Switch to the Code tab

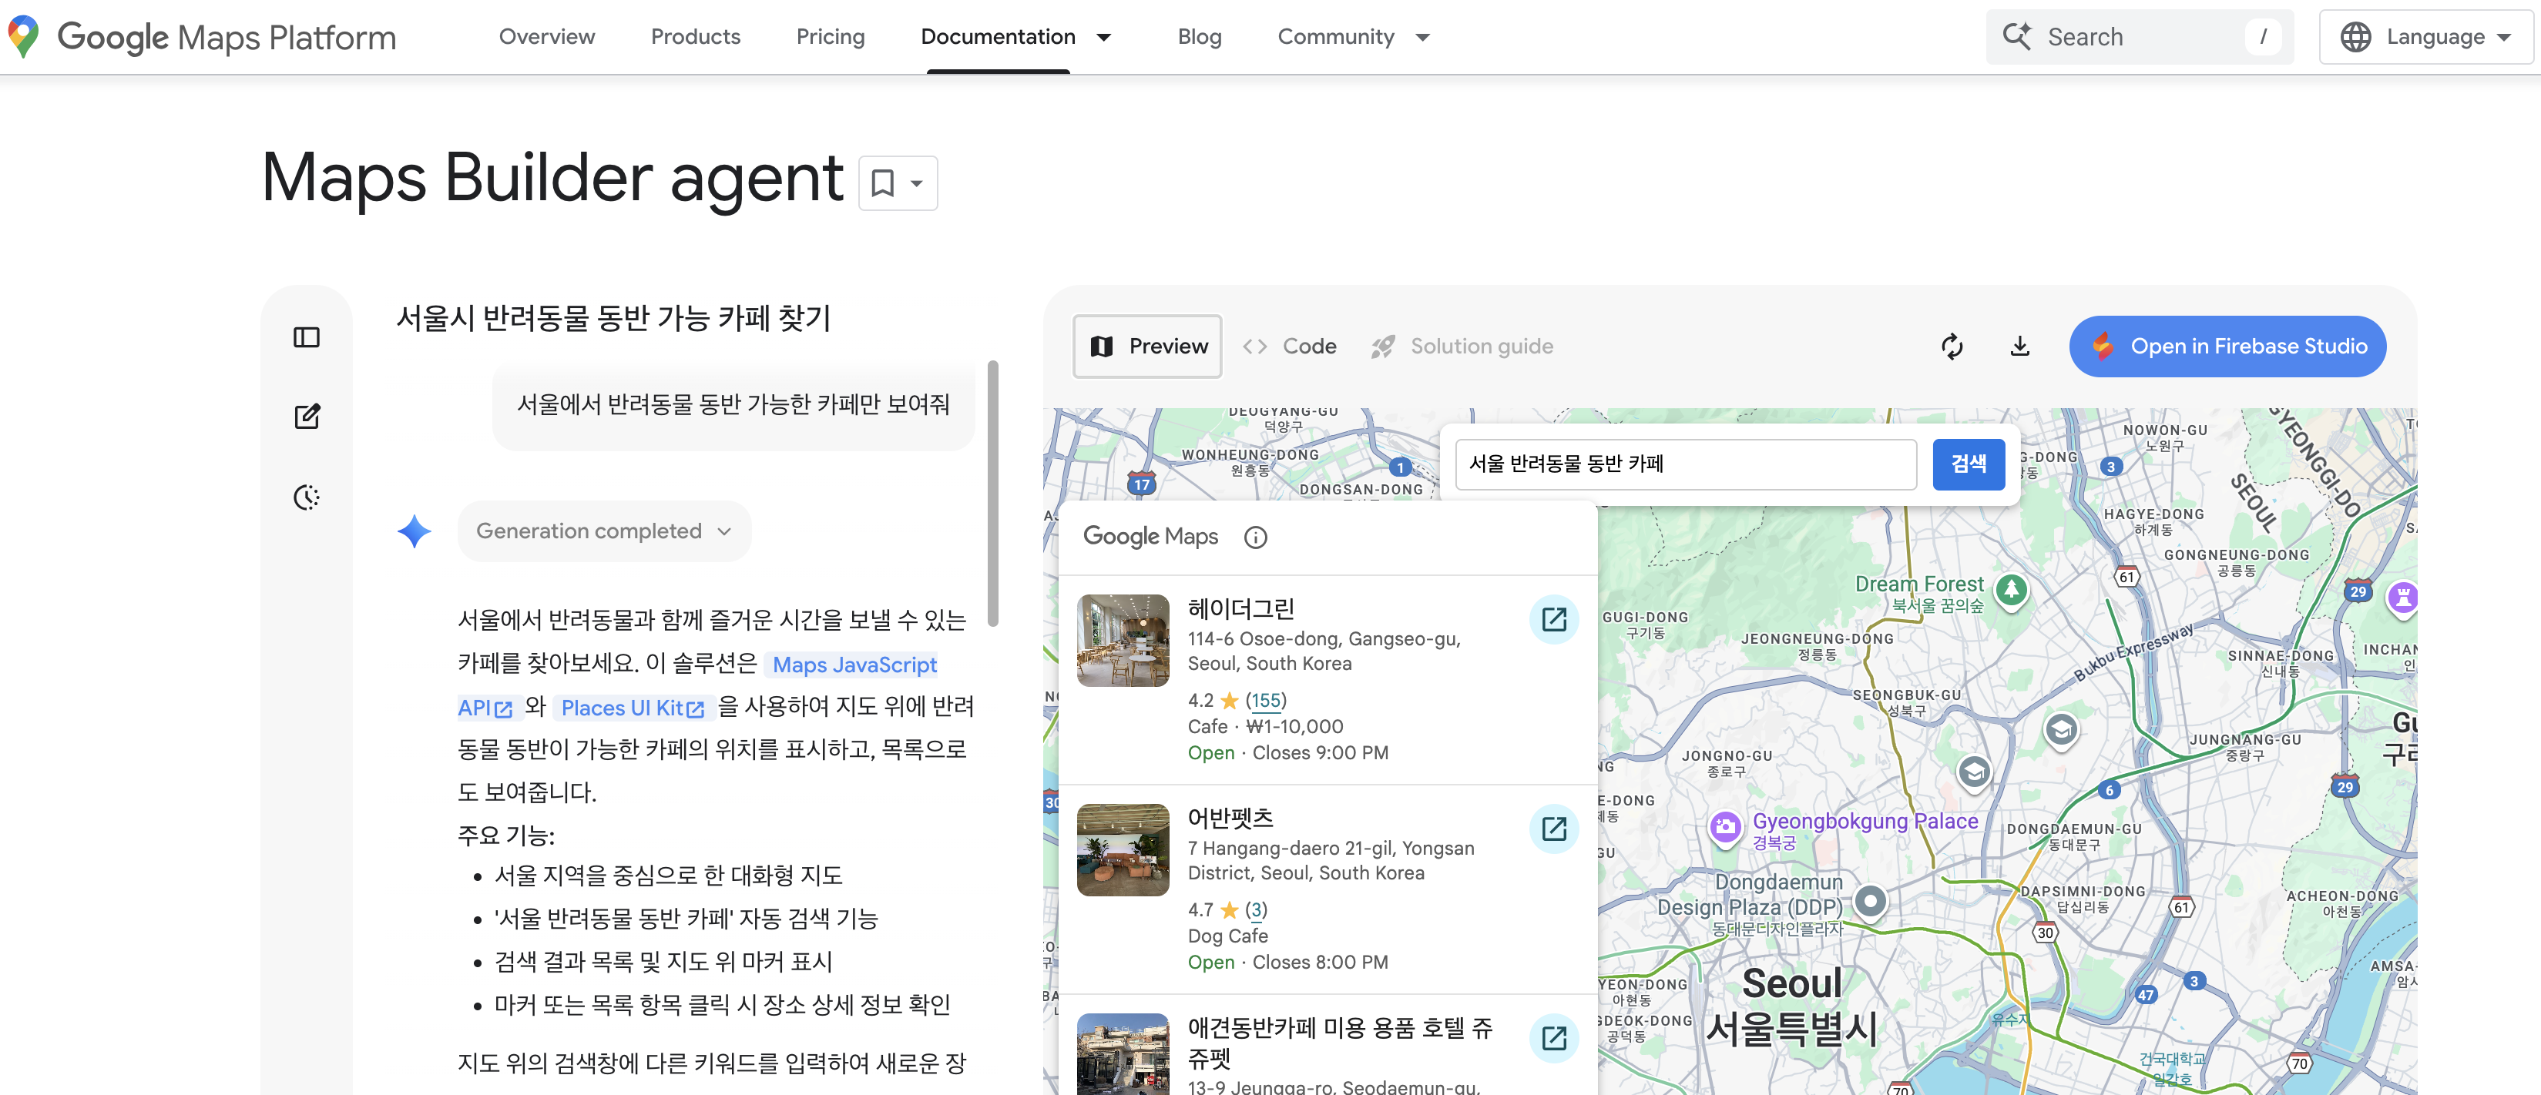1289,346
